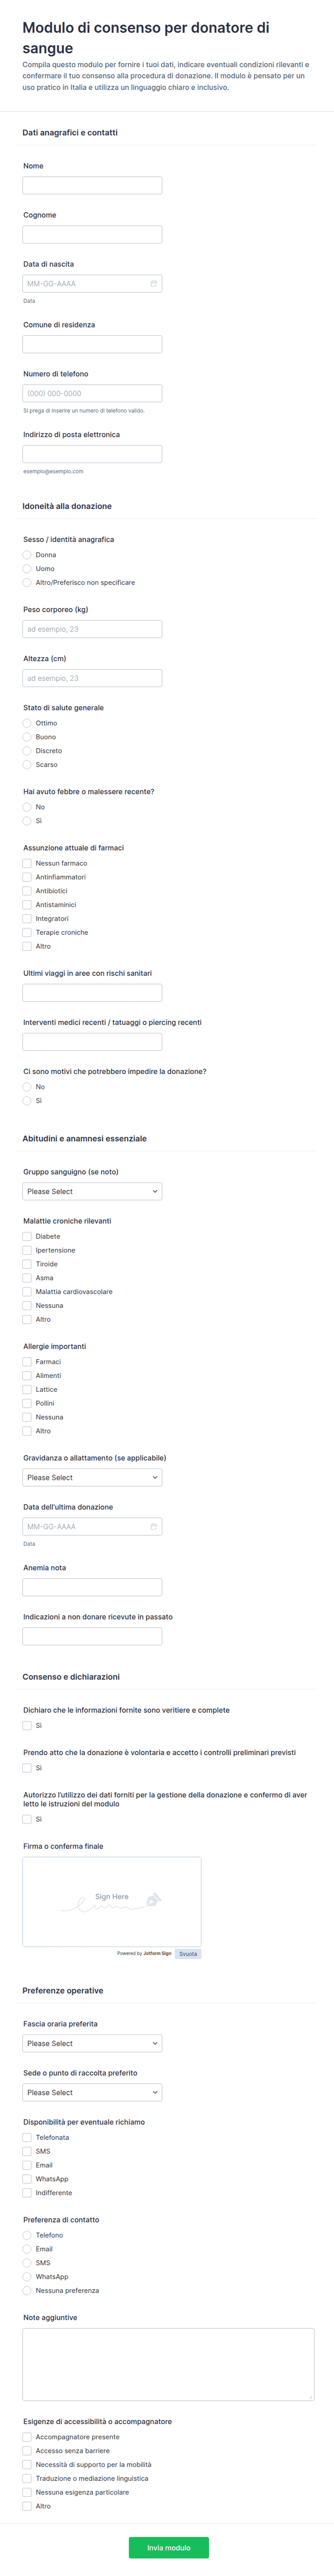Click the Sign Here signature area
The height and width of the screenshot is (2576, 334).
(112, 1901)
